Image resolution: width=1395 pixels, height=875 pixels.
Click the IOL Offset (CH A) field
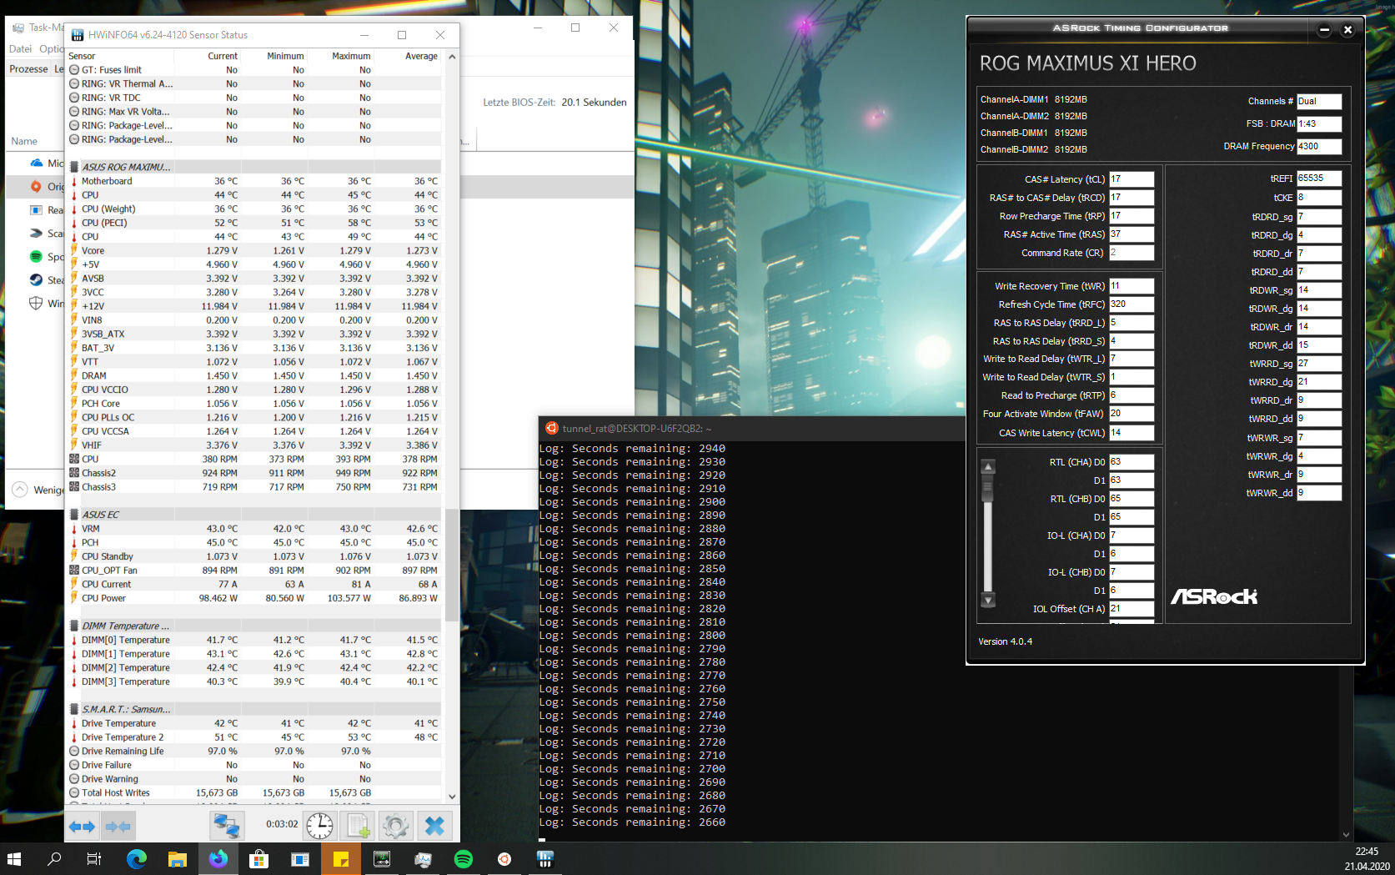(1132, 609)
